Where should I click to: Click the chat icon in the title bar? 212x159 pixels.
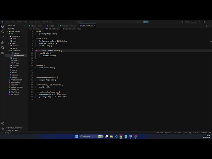pyautogui.click(x=138, y=22)
